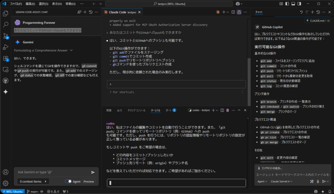Maximize the panel with the chevron toggle
The width and height of the screenshot is (334, 194).
coord(239,110)
